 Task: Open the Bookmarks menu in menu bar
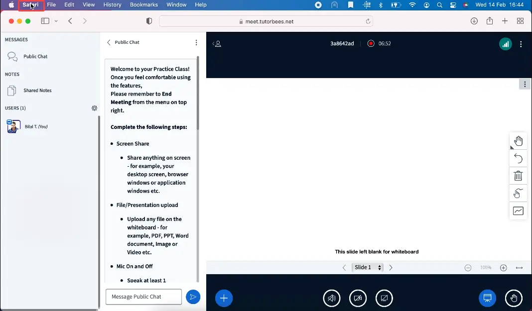point(143,5)
